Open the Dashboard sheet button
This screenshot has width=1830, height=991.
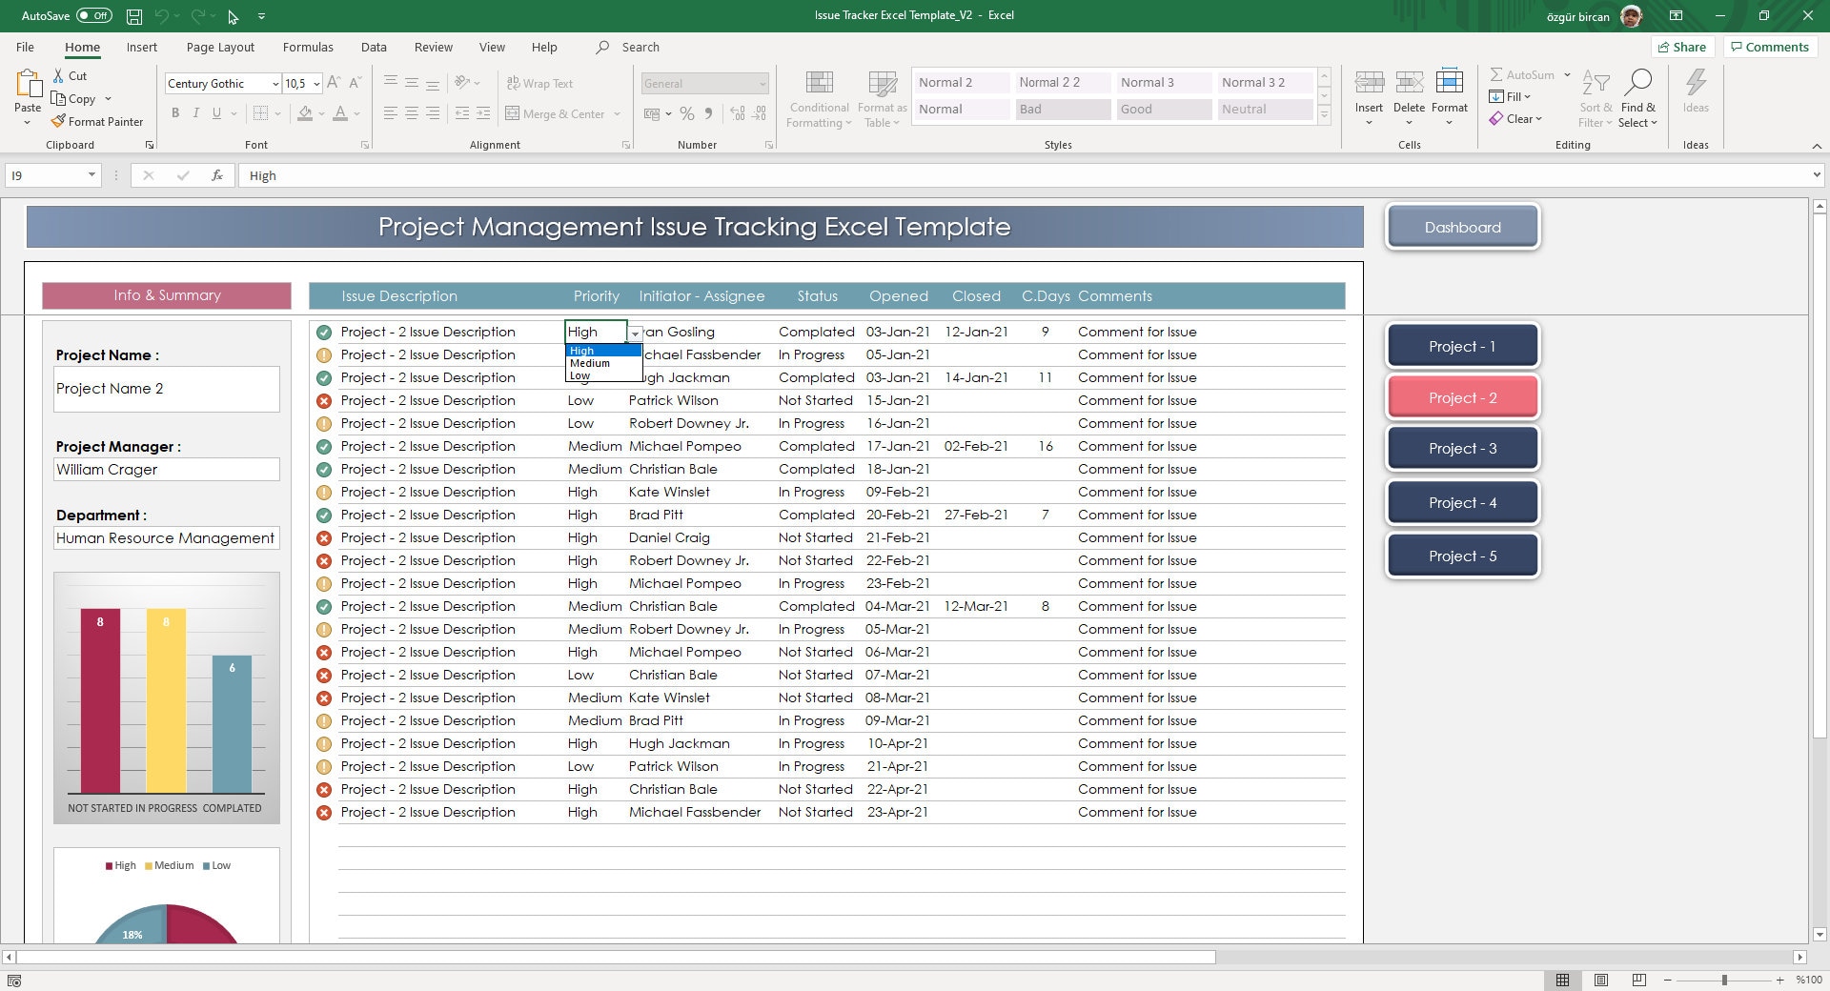coord(1462,227)
